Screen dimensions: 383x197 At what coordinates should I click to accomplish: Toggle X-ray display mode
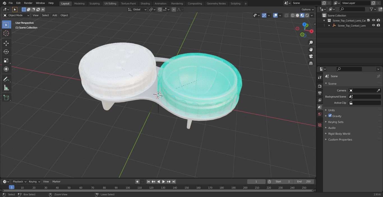coord(286,15)
